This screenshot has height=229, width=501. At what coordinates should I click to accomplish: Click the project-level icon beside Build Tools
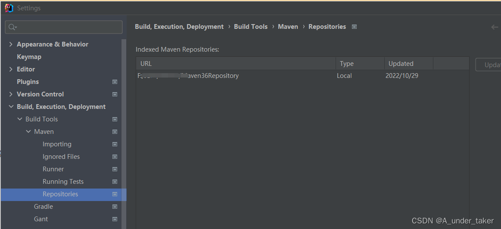point(115,119)
